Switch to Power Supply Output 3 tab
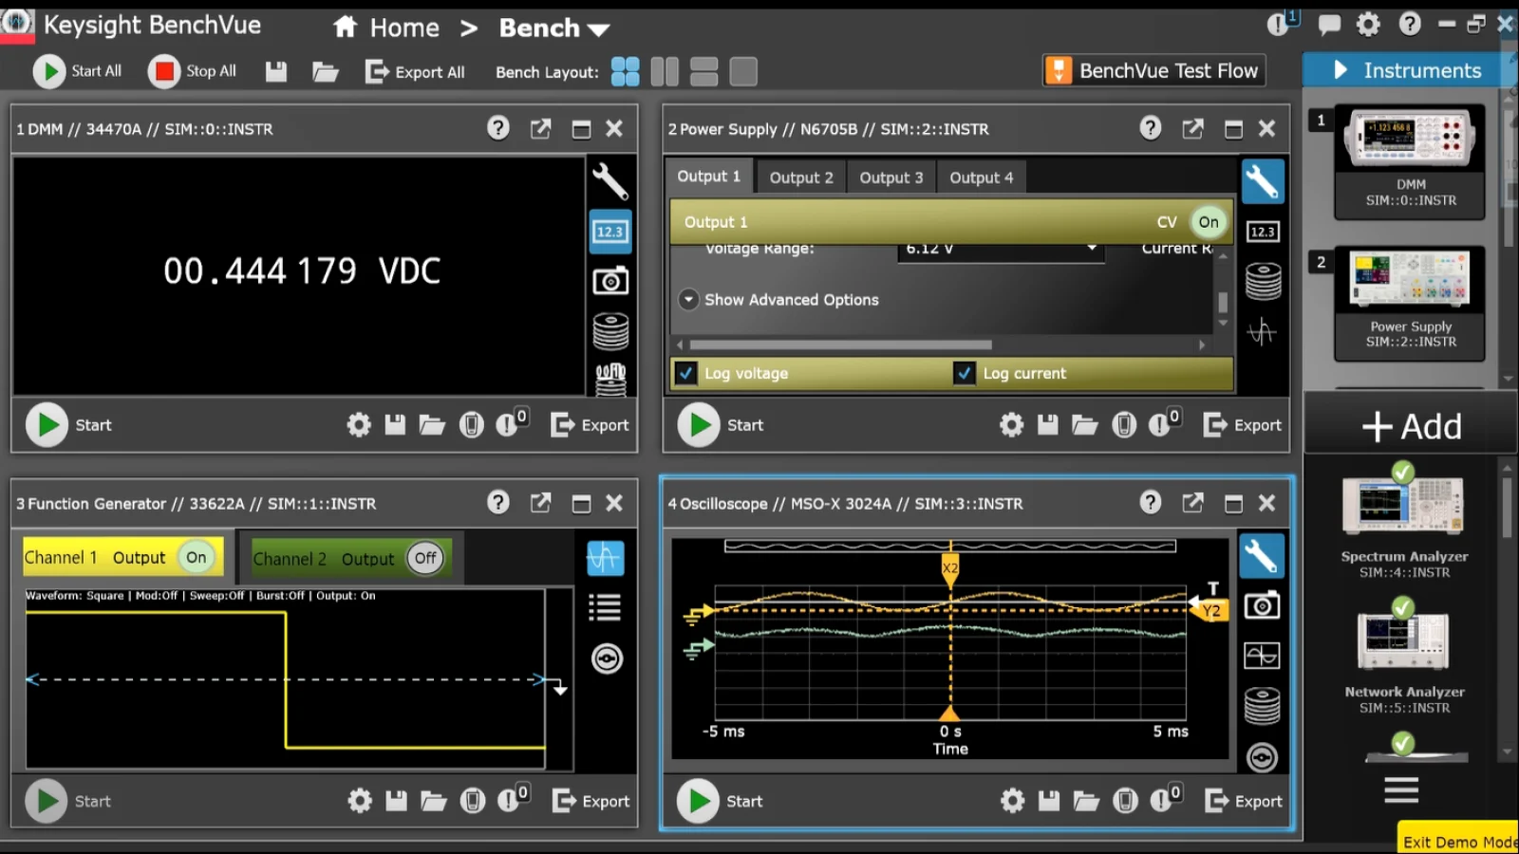This screenshot has height=854, width=1519. pos(891,177)
